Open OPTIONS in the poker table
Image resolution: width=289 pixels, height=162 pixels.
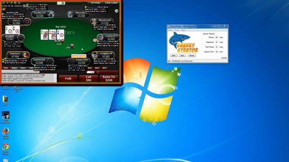pyautogui.click(x=95, y=3)
